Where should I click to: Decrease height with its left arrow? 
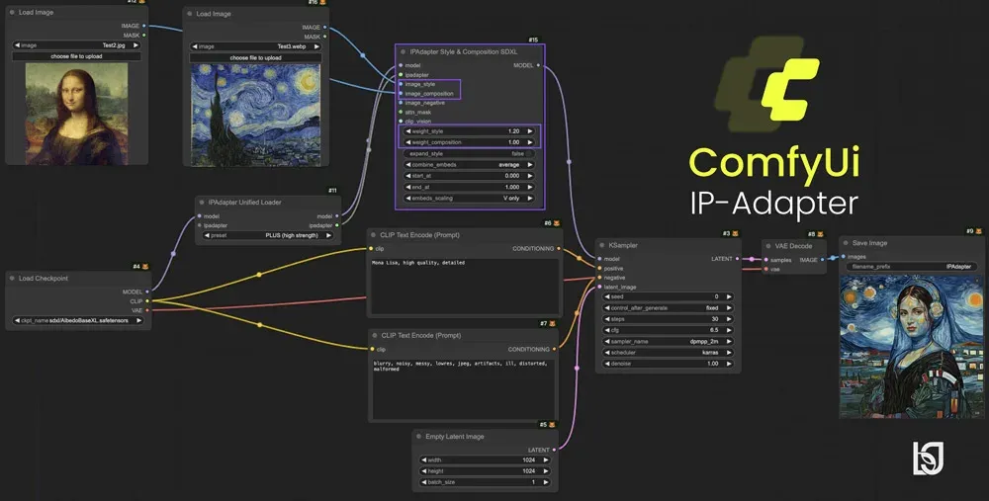click(424, 470)
